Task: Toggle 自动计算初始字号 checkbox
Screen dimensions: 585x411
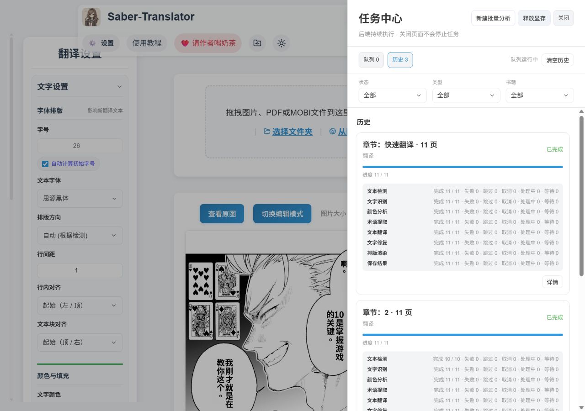Action: point(45,163)
